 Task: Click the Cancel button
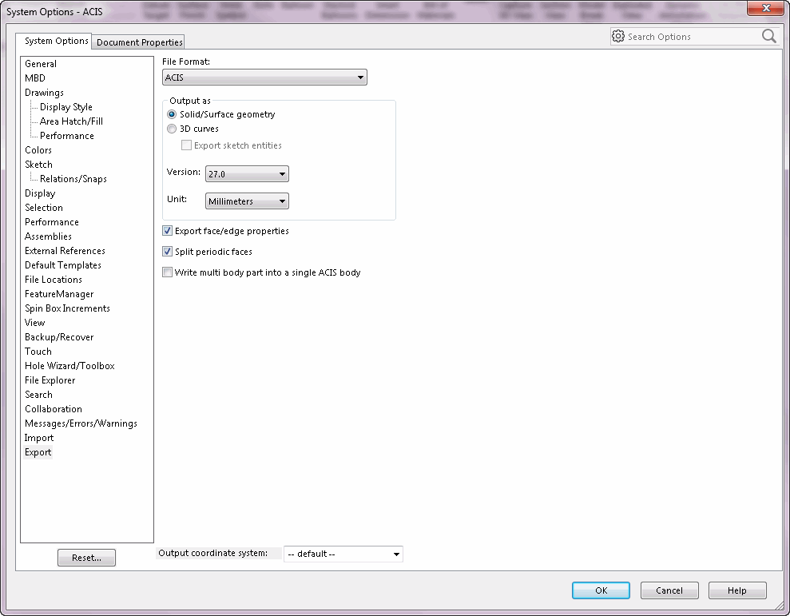[x=669, y=590]
